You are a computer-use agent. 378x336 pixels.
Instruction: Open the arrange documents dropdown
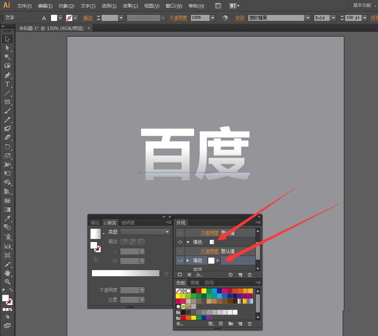tap(234, 6)
